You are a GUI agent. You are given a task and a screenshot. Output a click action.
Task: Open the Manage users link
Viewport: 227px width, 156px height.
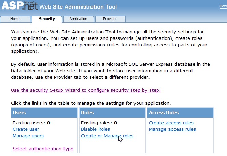(x=28, y=136)
